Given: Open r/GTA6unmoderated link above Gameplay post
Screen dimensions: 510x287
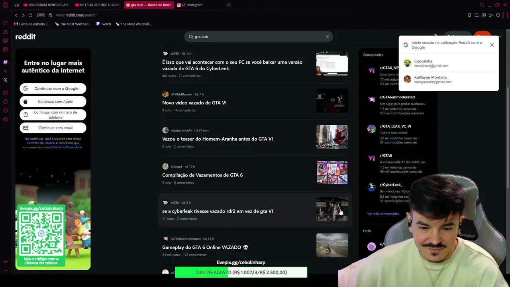Looking at the screenshot, I should click(x=186, y=239).
